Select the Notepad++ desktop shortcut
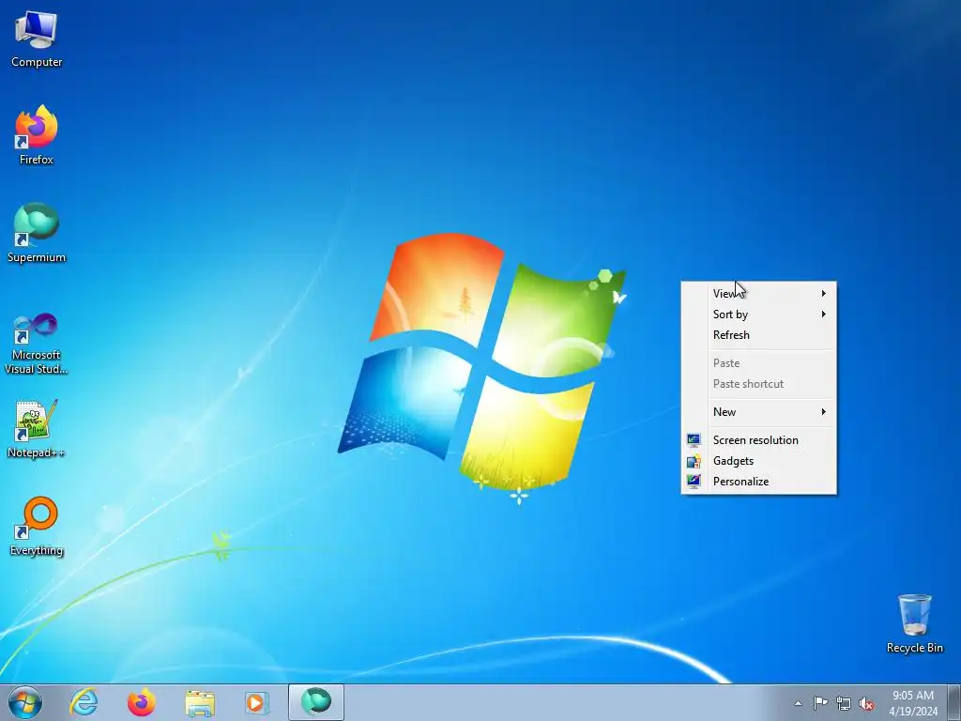Viewport: 961px width, 721px height. 37,428
